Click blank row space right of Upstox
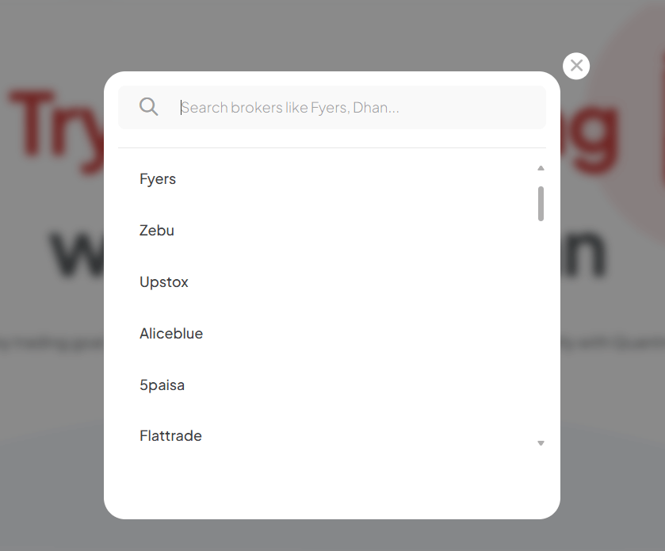 pyautogui.click(x=357, y=282)
